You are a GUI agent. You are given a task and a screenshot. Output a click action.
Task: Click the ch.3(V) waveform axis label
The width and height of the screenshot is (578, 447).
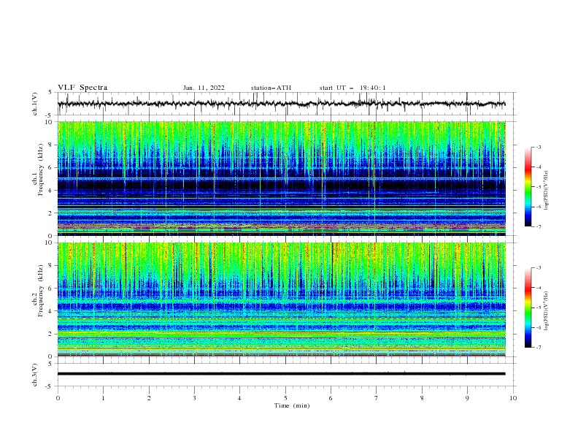35,375
